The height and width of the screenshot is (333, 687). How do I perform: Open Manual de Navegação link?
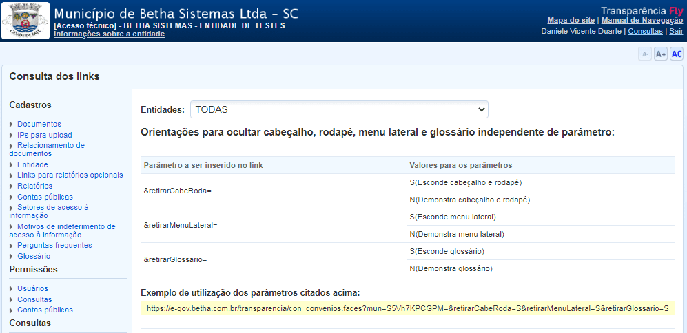[642, 20]
